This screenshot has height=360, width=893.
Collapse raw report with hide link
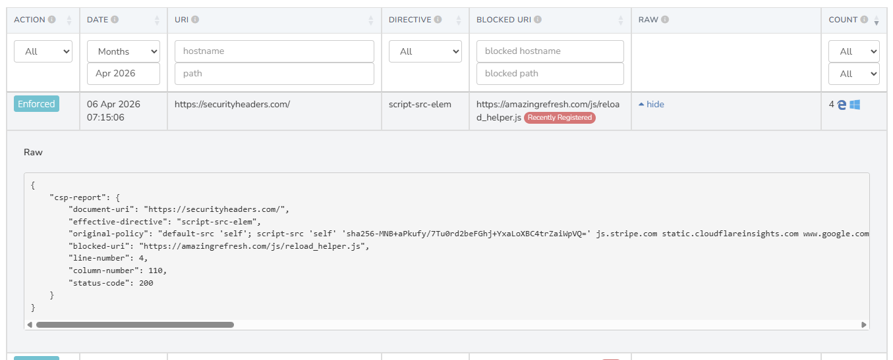651,104
